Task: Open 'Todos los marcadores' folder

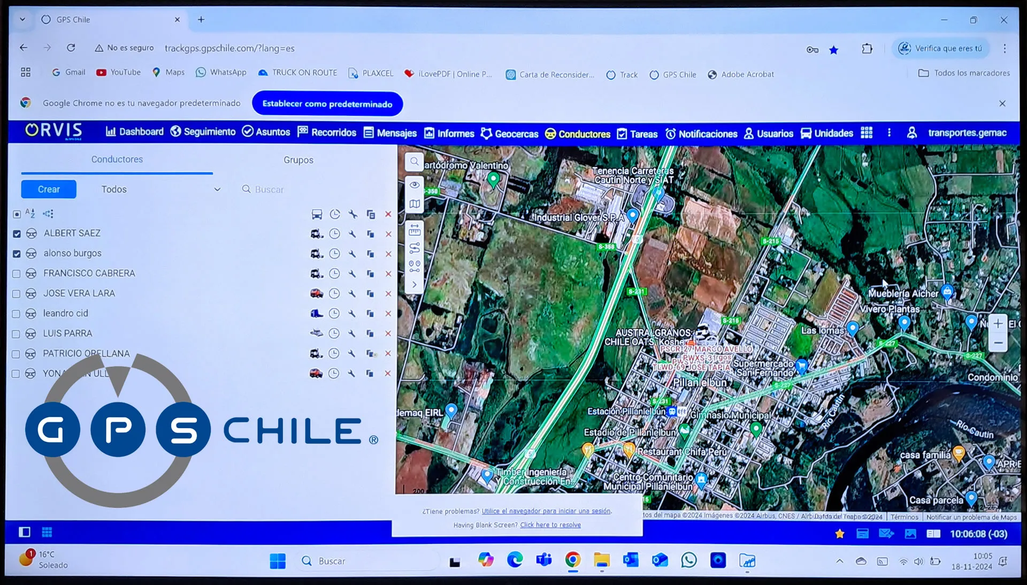Action: [964, 73]
